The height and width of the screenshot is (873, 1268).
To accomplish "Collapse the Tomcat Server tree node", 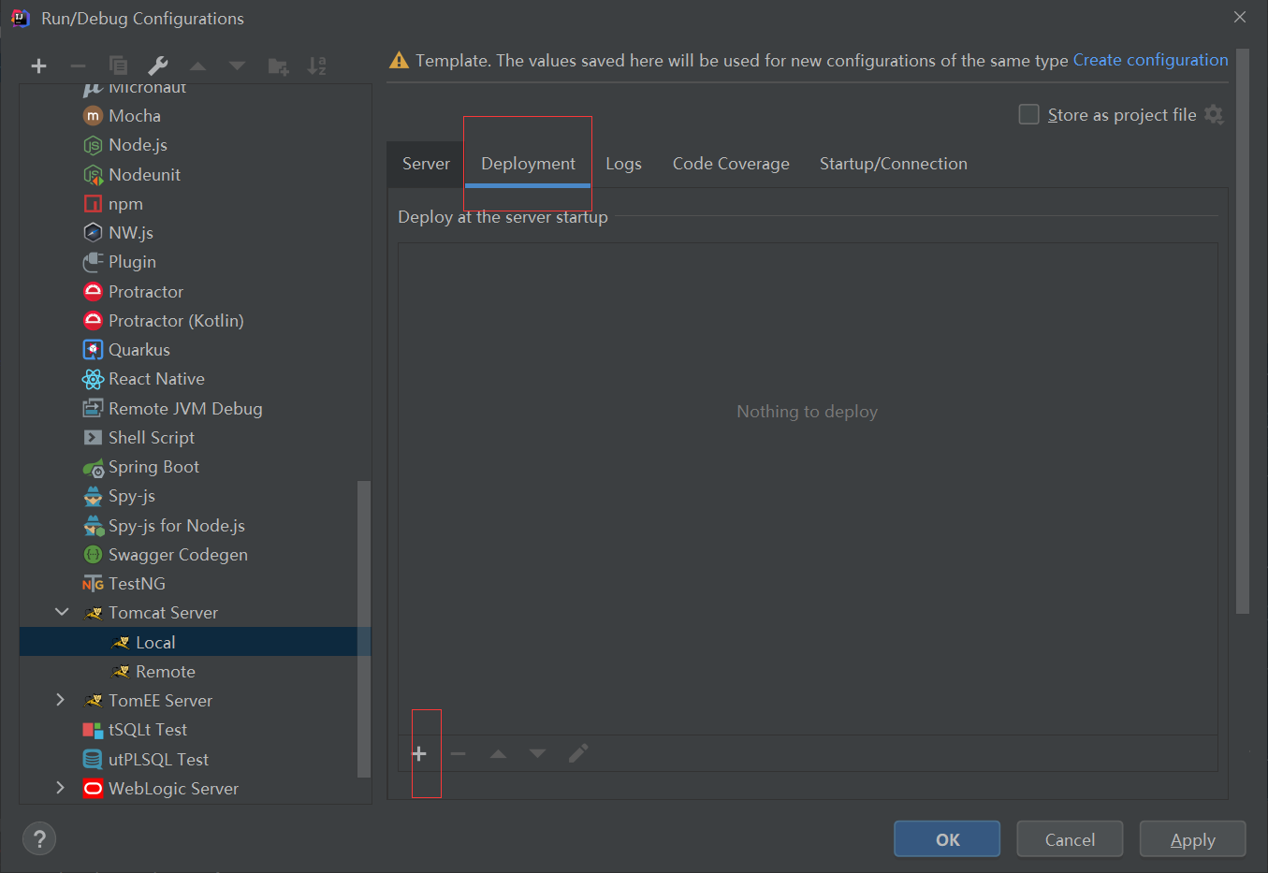I will click(x=62, y=612).
